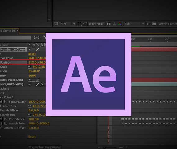Toggle the transparency grid icon
This screenshot has height=149, width=177.
[154, 24]
